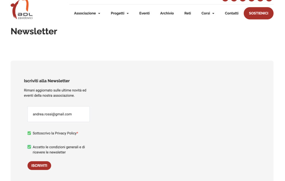Click the Newsletter page heading
The width and height of the screenshot is (285, 181).
pos(34,31)
